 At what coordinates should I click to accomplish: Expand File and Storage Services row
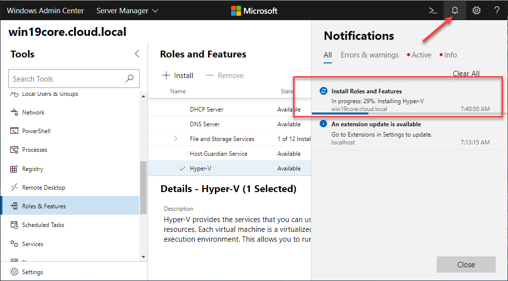[x=176, y=139]
